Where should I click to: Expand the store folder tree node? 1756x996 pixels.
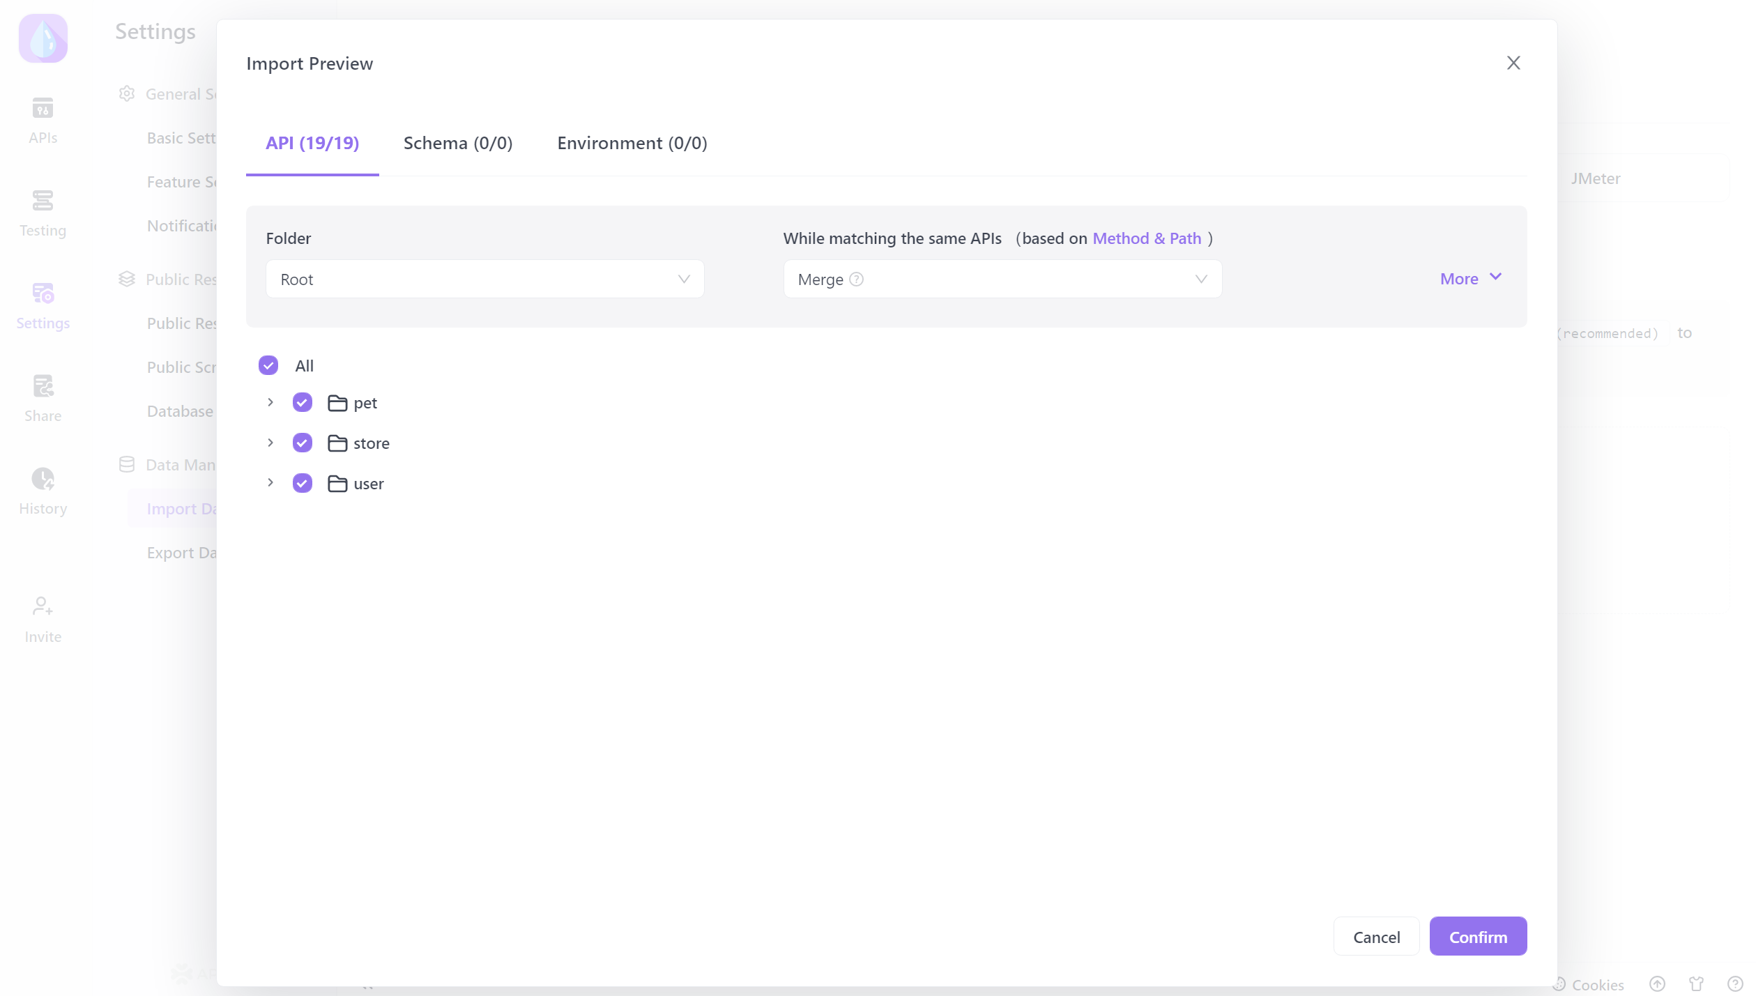pos(270,443)
